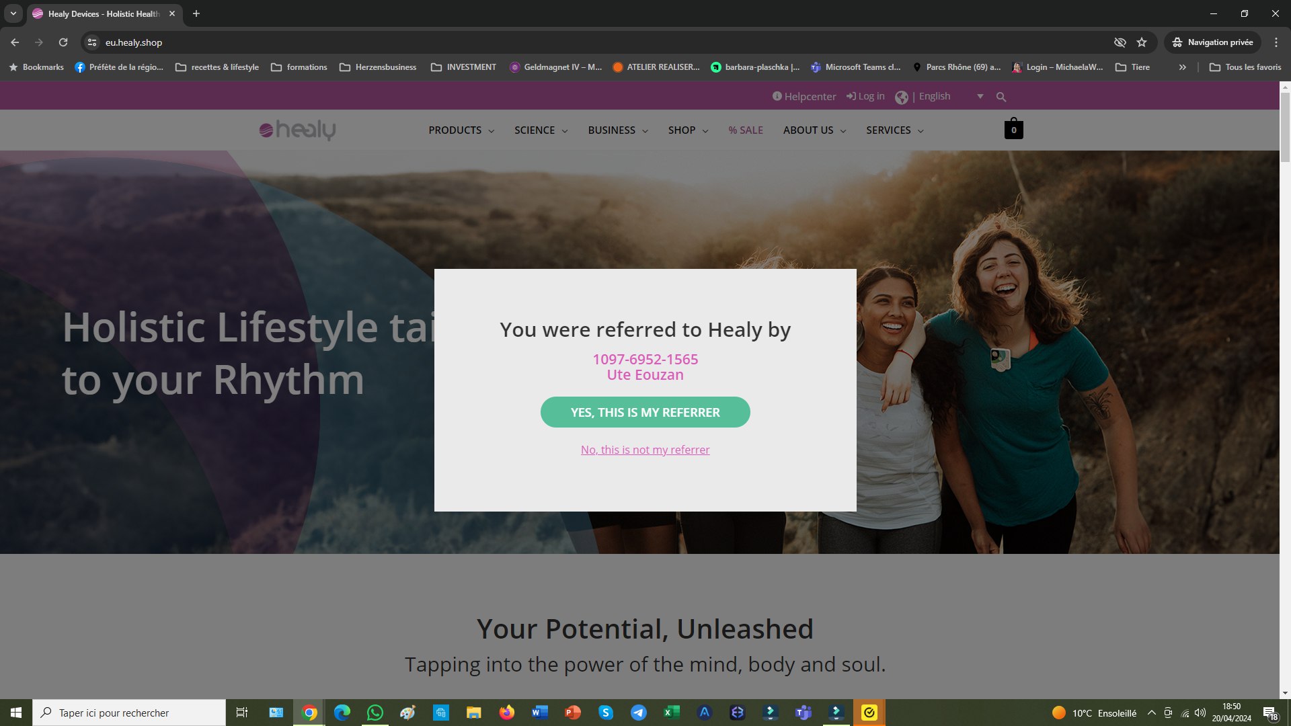1291x726 pixels.
Task: Open the % SALE menu item
Action: 746,130
